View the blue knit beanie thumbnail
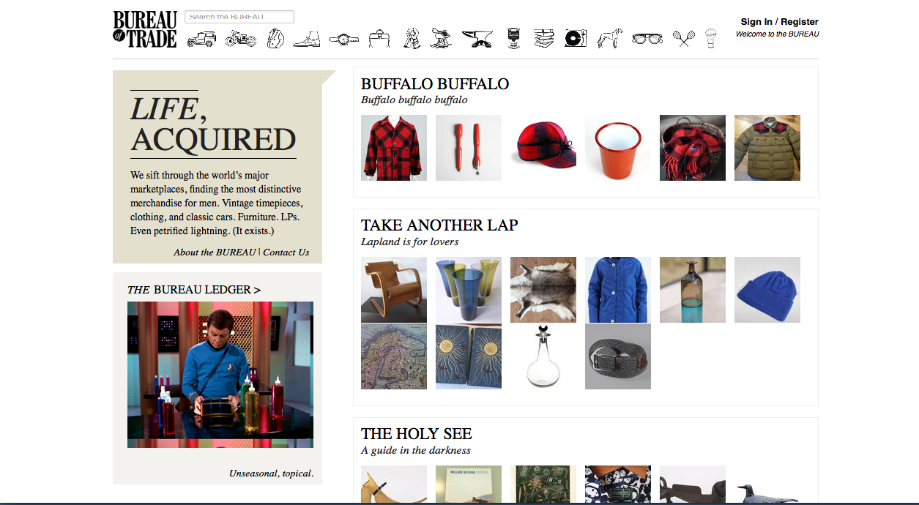Viewport: 919px width, 505px height. coord(767,290)
